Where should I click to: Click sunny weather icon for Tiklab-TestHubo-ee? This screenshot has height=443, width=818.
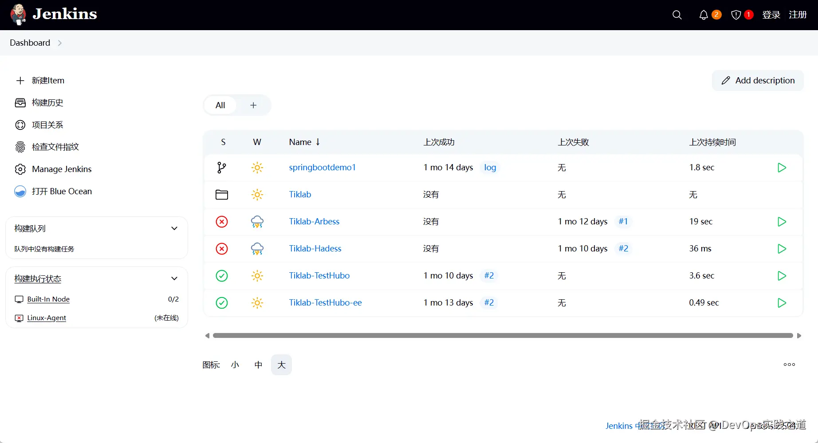point(257,303)
